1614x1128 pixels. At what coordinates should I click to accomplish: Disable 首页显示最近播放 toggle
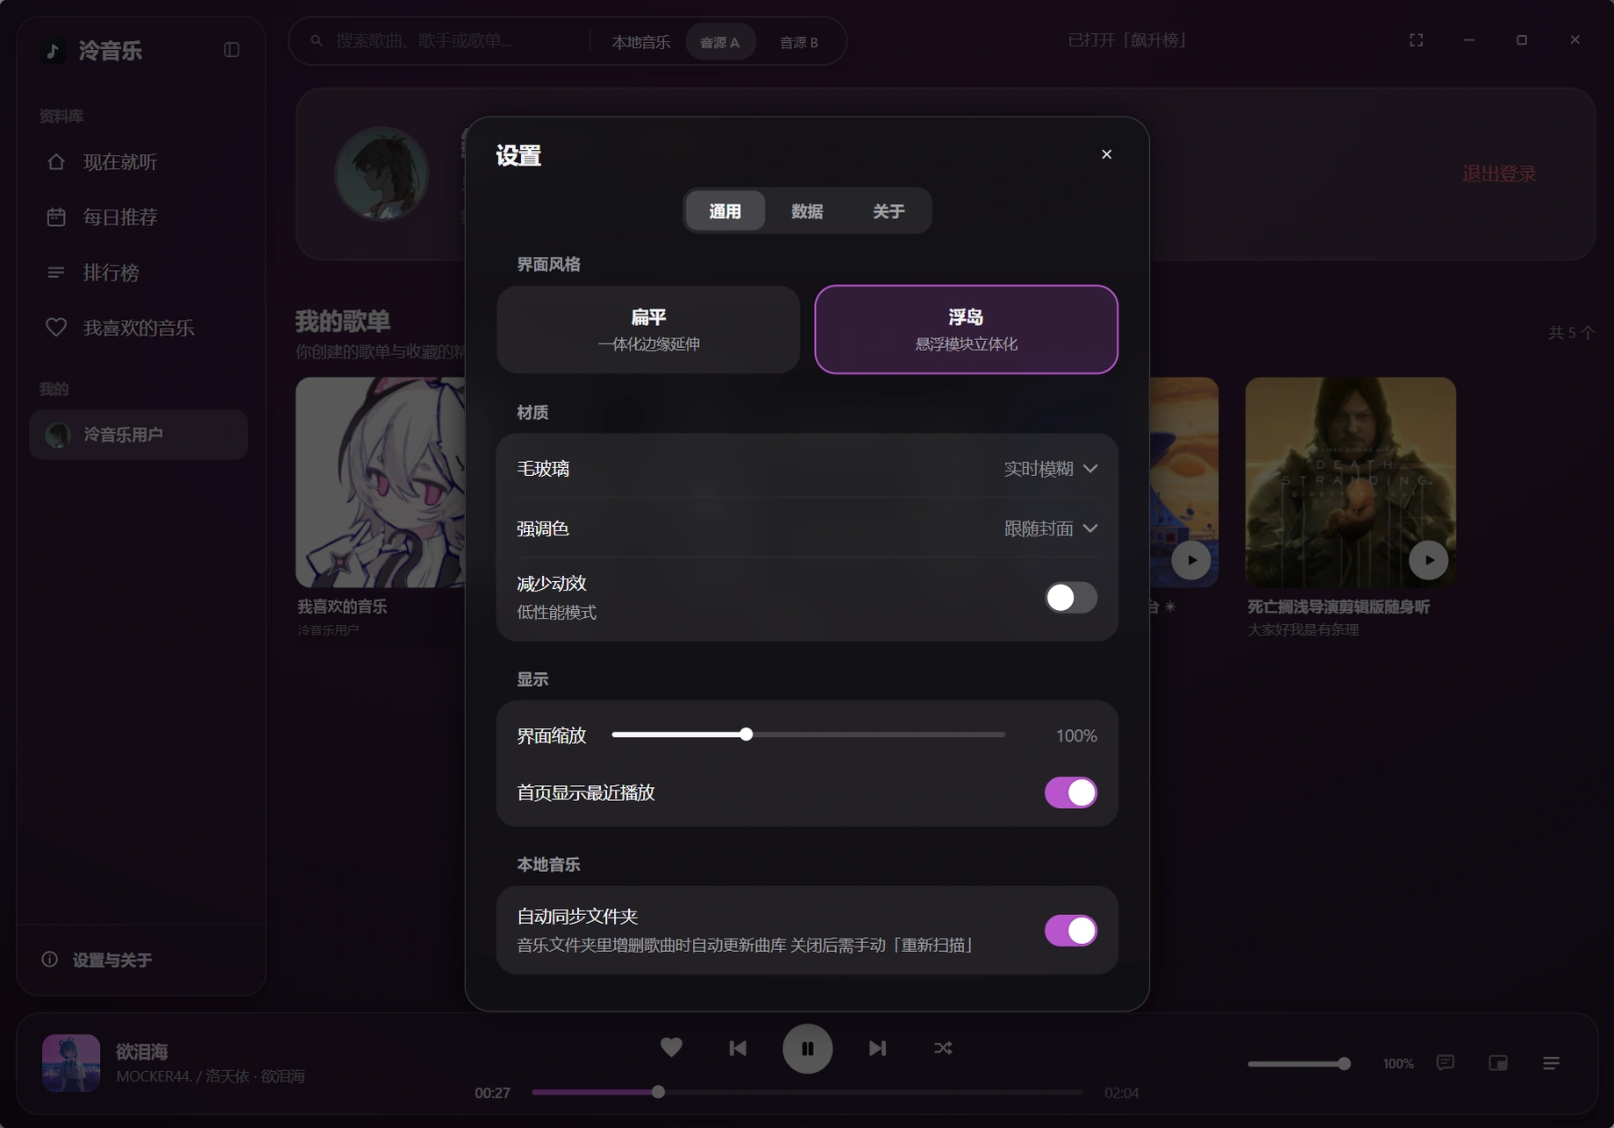(1070, 792)
